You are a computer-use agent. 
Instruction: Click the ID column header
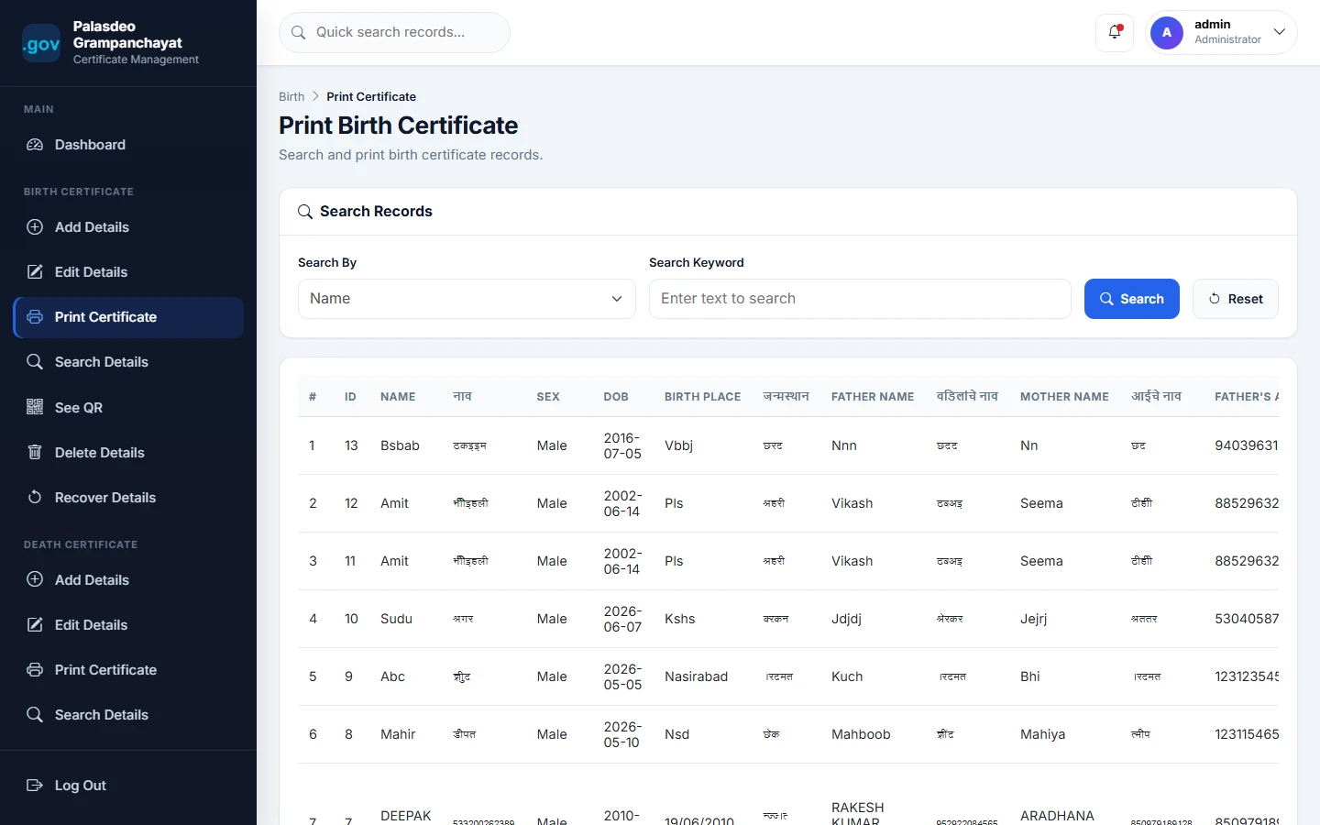(350, 397)
